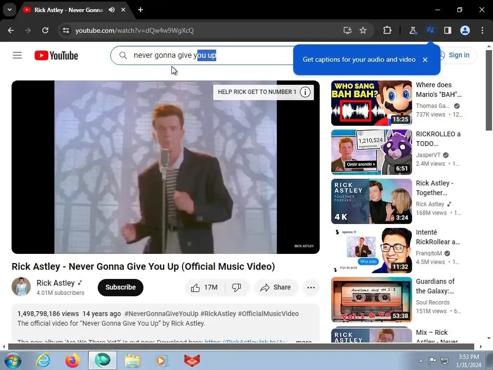Dislike the video with thumbs down
The image size is (493, 370).
pos(237,287)
